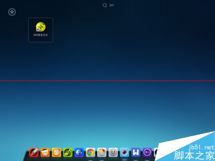Open the purple media player dock icon
215x161 pixels.
[147, 152]
